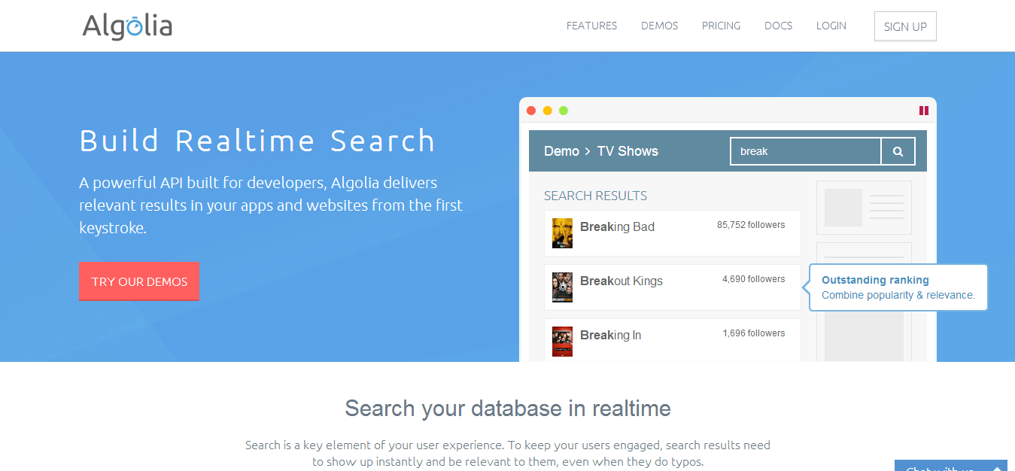Click the "Breakout Kings" result title
The image size is (1015, 471).
(621, 281)
